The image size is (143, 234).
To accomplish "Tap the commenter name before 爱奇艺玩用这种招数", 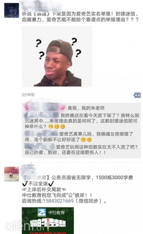I will [39, 146].
